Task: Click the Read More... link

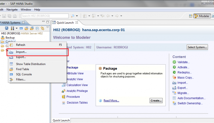Action: pos(111,101)
